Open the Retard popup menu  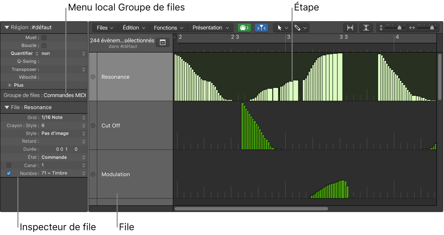click(63, 141)
